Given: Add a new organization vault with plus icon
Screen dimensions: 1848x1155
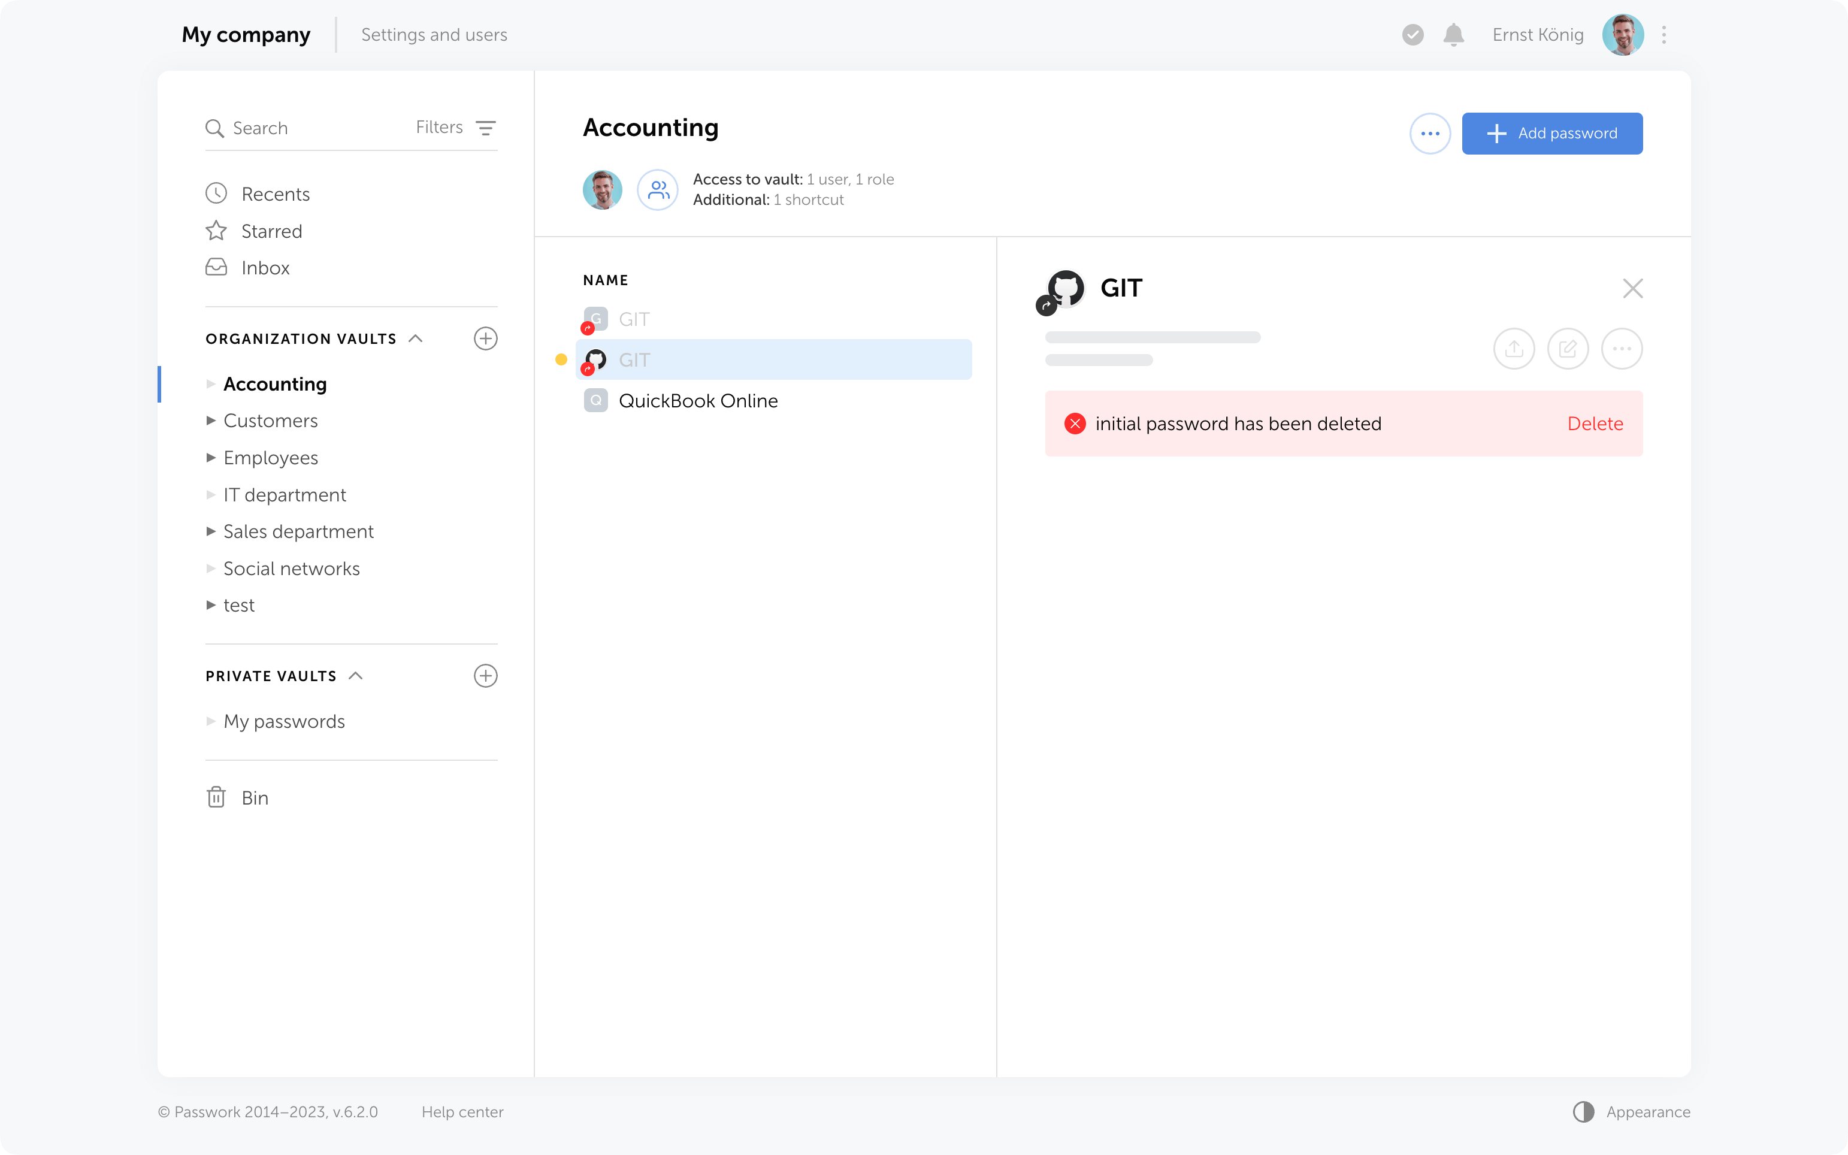Looking at the screenshot, I should point(486,338).
